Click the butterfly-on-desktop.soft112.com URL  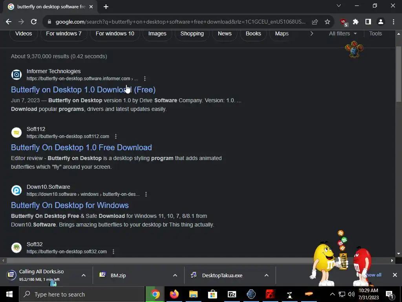[x=68, y=136]
